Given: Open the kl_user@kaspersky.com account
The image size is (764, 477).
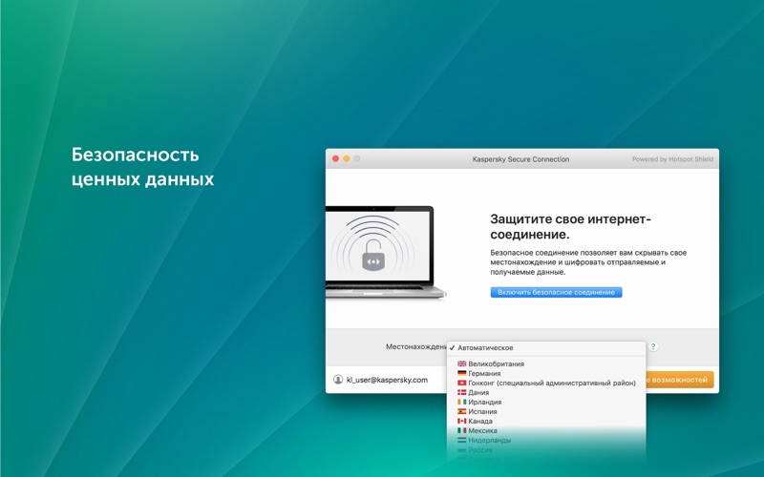Looking at the screenshot, I should click(387, 380).
